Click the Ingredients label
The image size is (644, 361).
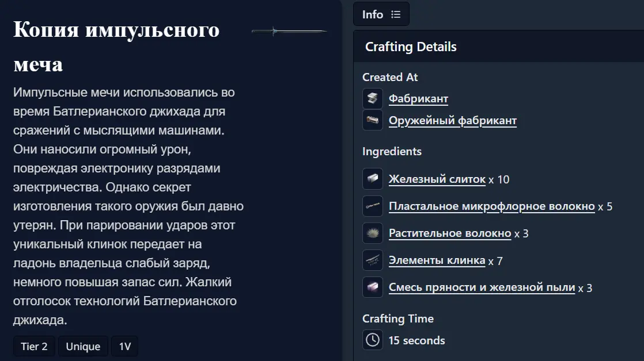(392, 151)
